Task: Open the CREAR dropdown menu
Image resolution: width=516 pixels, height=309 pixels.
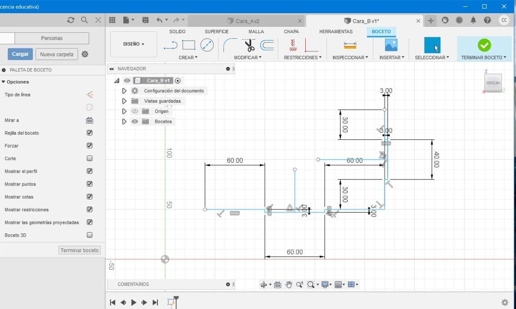Action: tap(188, 57)
